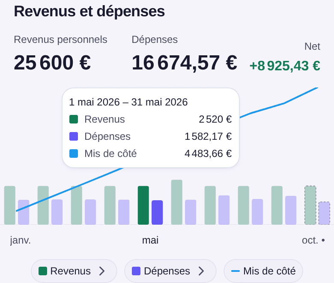Click green Revenus swatch in tooltip
This screenshot has width=334, height=283.
(74, 119)
